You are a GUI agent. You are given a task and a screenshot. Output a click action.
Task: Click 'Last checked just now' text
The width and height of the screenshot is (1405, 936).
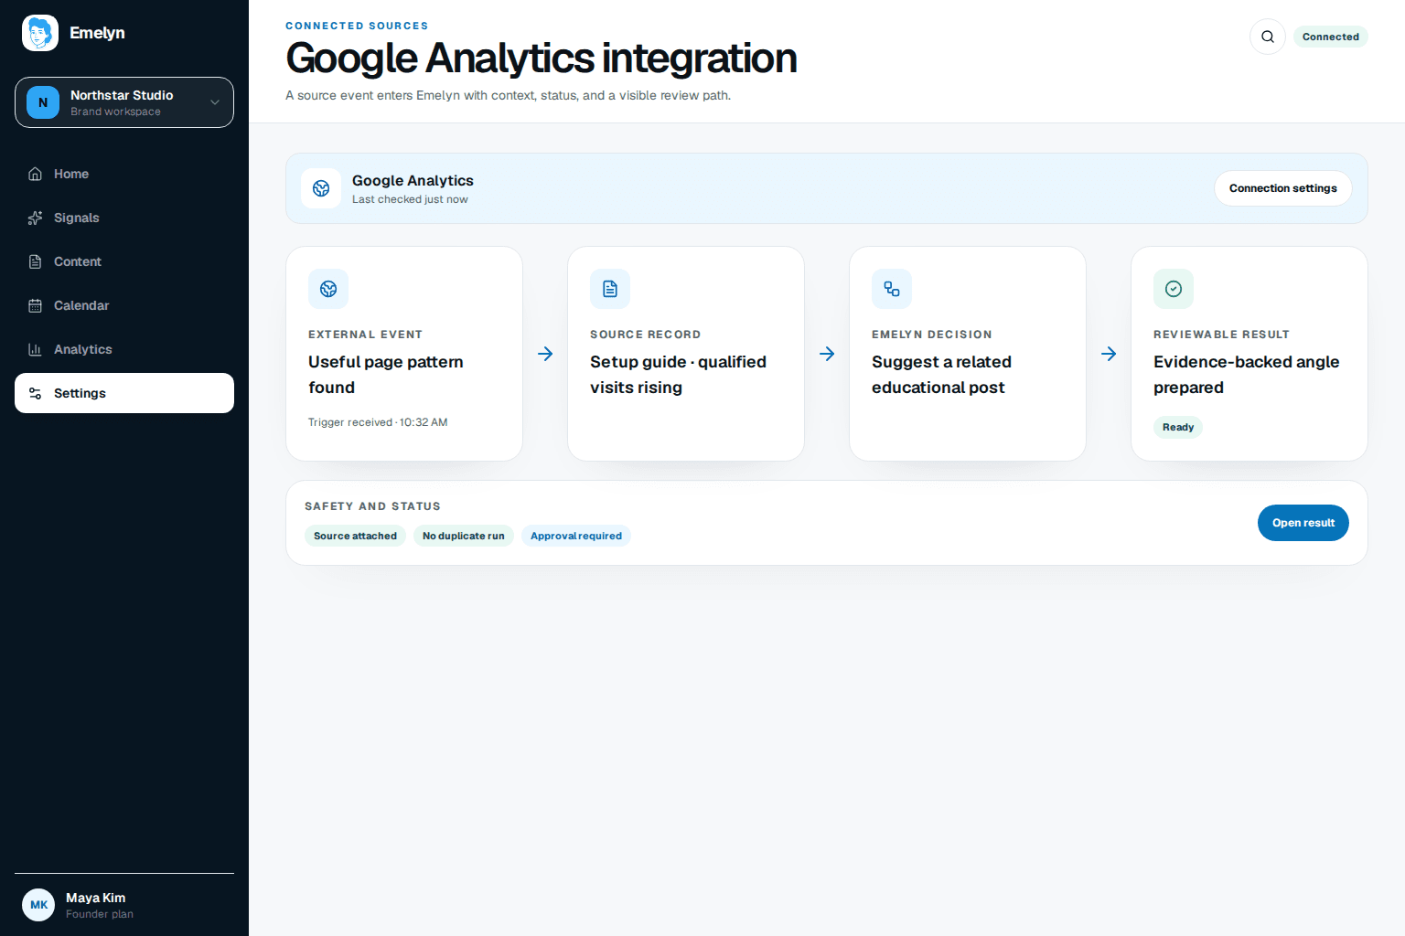click(410, 199)
